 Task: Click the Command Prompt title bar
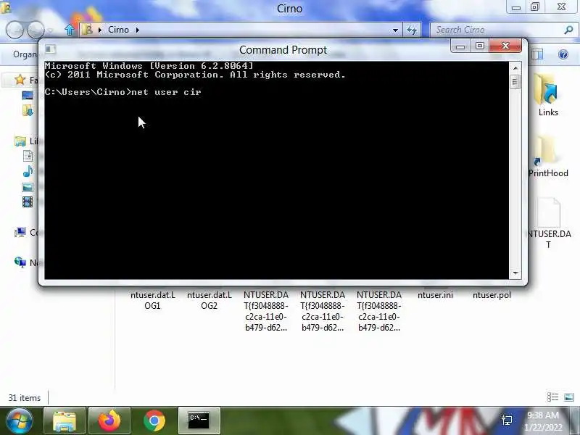point(283,49)
